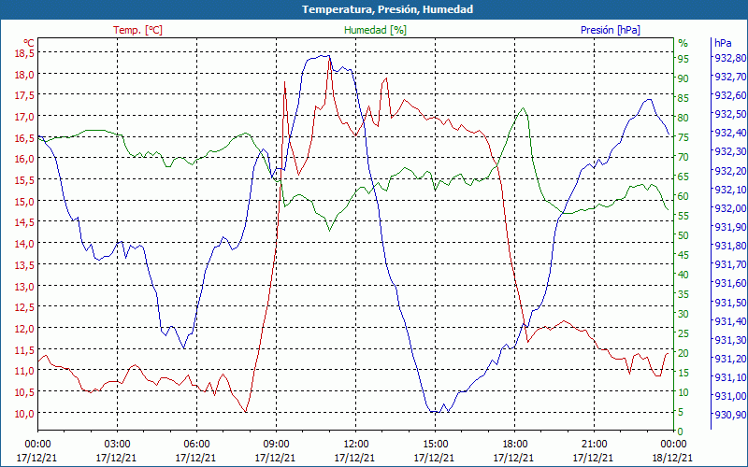Select the green 'Humedad [%]' legend label
748x467 pixels.
375,30
